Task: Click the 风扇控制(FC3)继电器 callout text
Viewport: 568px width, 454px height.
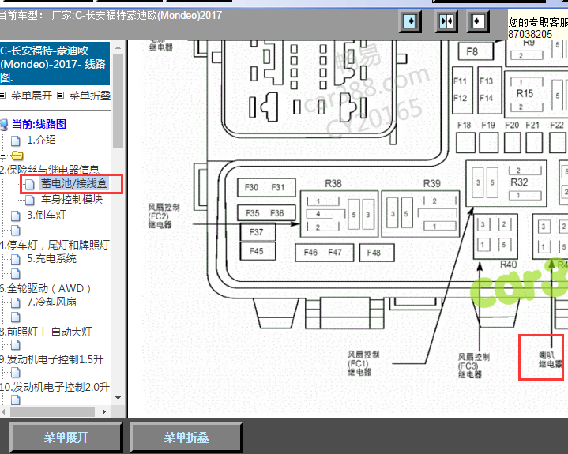Action: tap(474, 366)
